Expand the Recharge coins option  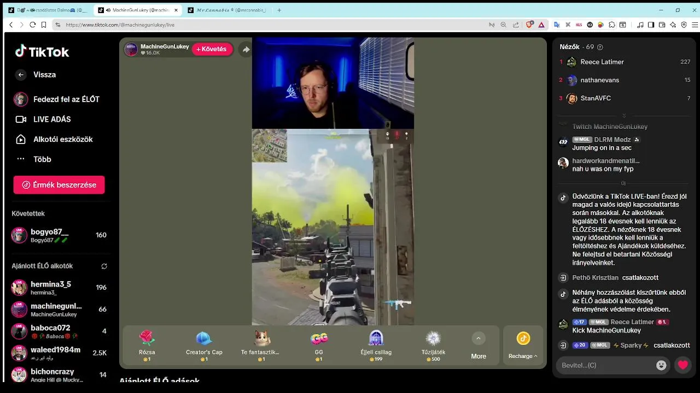click(523, 346)
